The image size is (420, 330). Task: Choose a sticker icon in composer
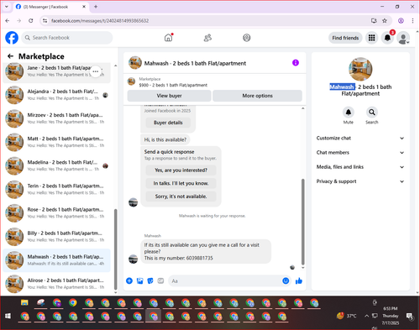[x=150, y=280]
